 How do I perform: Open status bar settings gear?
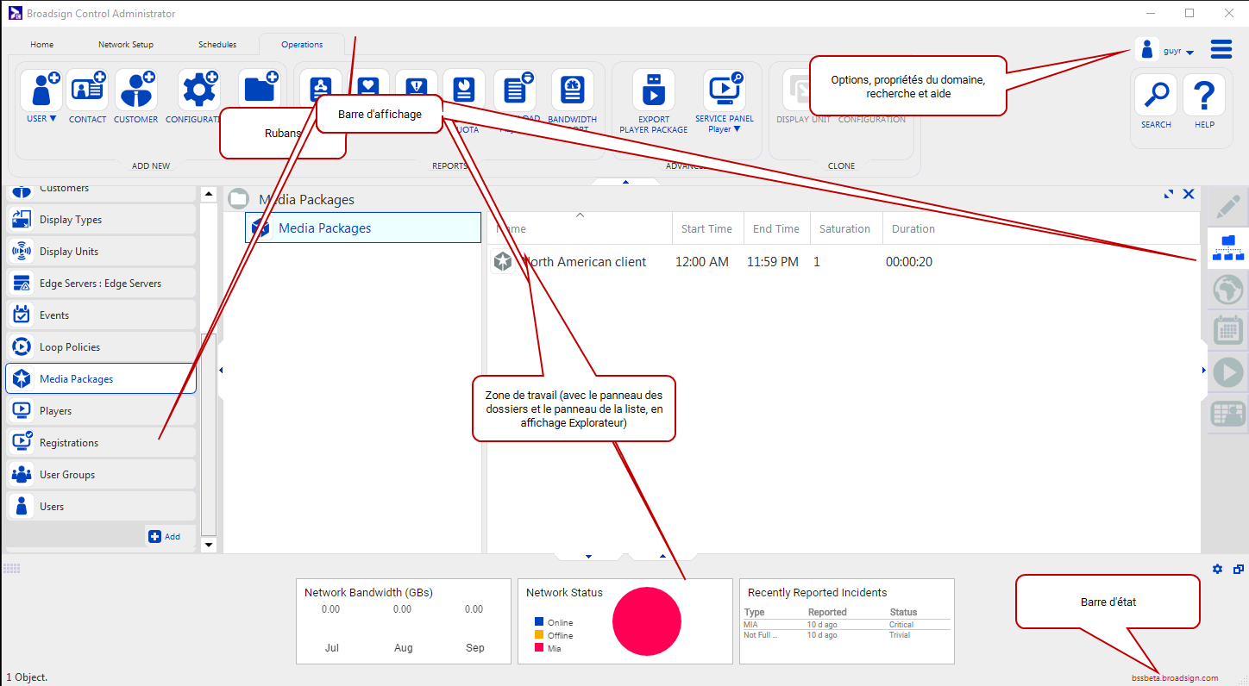(1218, 569)
